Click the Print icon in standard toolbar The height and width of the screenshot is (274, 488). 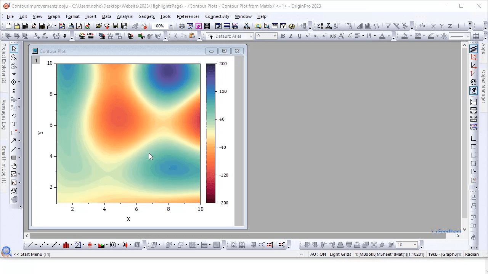(182, 26)
